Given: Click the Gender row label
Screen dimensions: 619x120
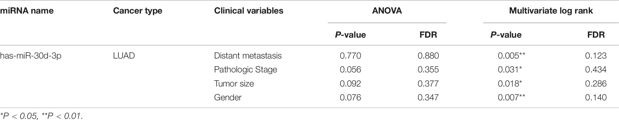Looking at the screenshot, I should pyautogui.click(x=228, y=97).
